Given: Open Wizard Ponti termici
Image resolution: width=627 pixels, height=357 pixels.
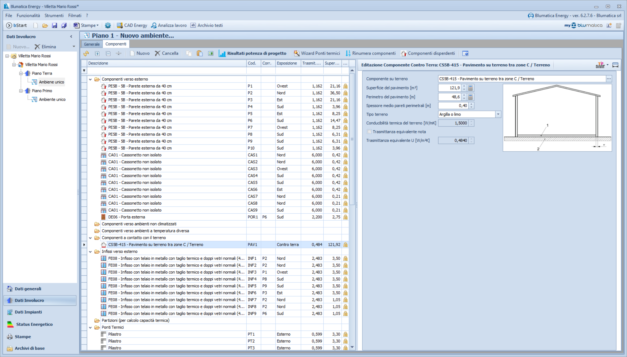Looking at the screenshot, I should click(x=317, y=53).
